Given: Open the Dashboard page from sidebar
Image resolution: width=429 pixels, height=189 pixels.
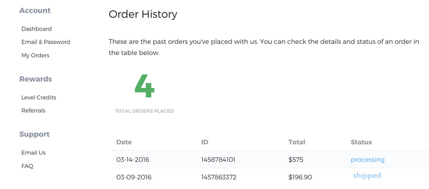Looking at the screenshot, I should [36, 29].
